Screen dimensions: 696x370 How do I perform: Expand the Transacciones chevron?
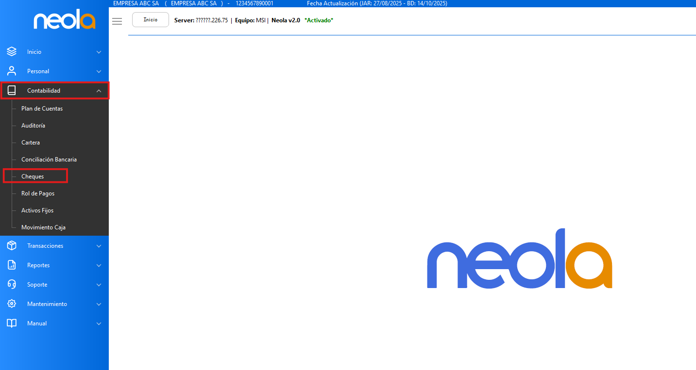pyautogui.click(x=99, y=246)
